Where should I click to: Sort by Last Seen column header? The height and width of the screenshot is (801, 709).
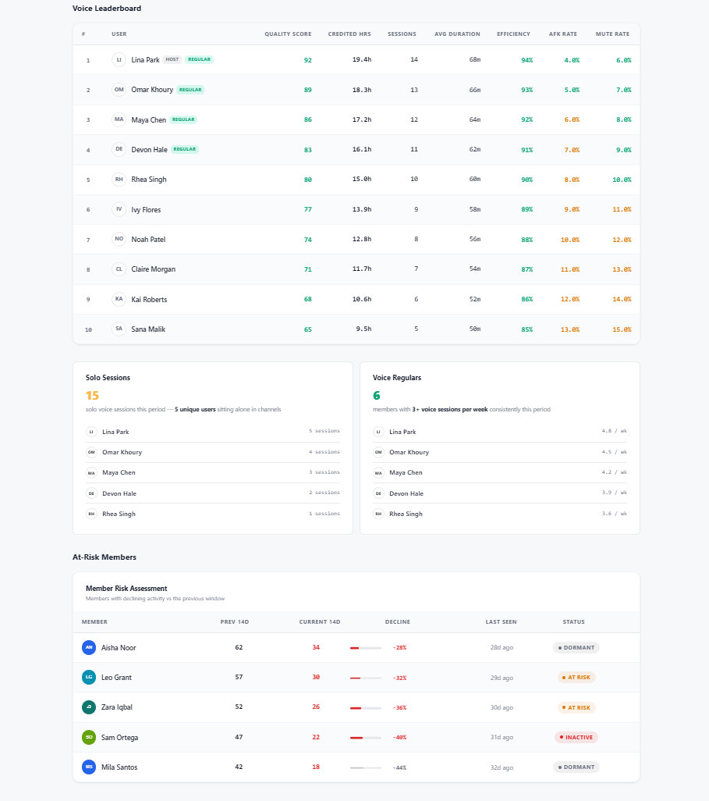[x=501, y=622]
